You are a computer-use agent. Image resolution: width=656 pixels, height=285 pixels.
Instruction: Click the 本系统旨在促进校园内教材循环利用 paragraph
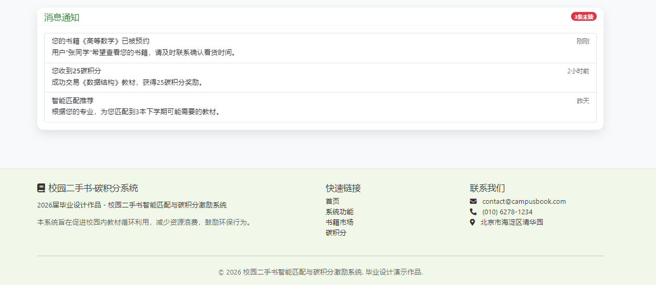(146, 222)
